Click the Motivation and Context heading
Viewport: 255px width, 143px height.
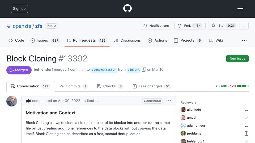pyautogui.click(x=50, y=113)
